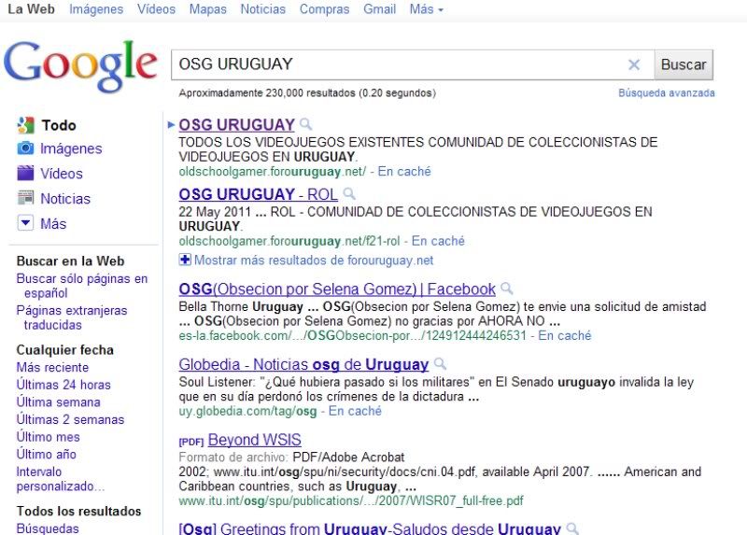Open Imágenes in top navigation bar
The height and width of the screenshot is (535, 747).
tap(96, 9)
